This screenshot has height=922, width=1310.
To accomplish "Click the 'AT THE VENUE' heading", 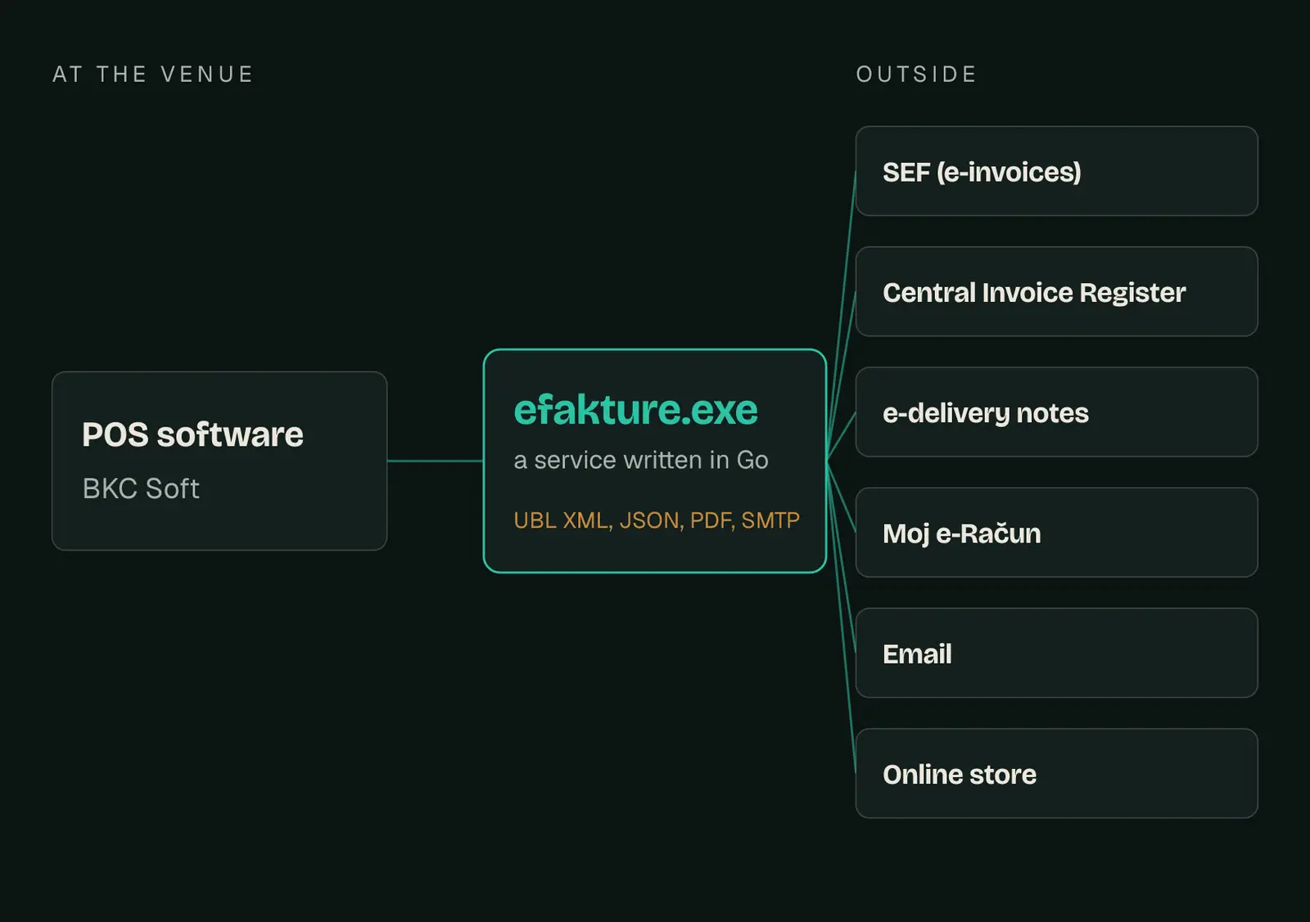I will 153,74.
